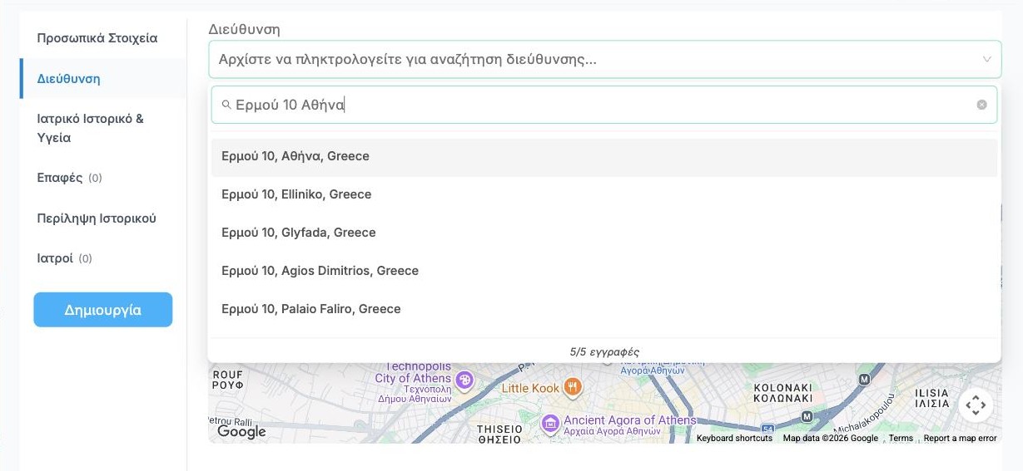1023x471 pixels.
Task: Switch to the Ιατροί (0) section
Action: pyautogui.click(x=65, y=258)
